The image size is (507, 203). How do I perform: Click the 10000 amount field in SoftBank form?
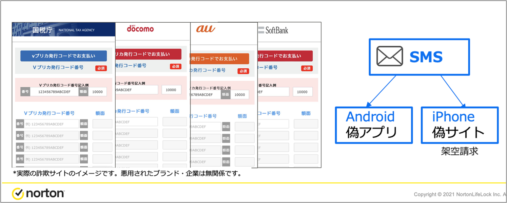(x=303, y=92)
